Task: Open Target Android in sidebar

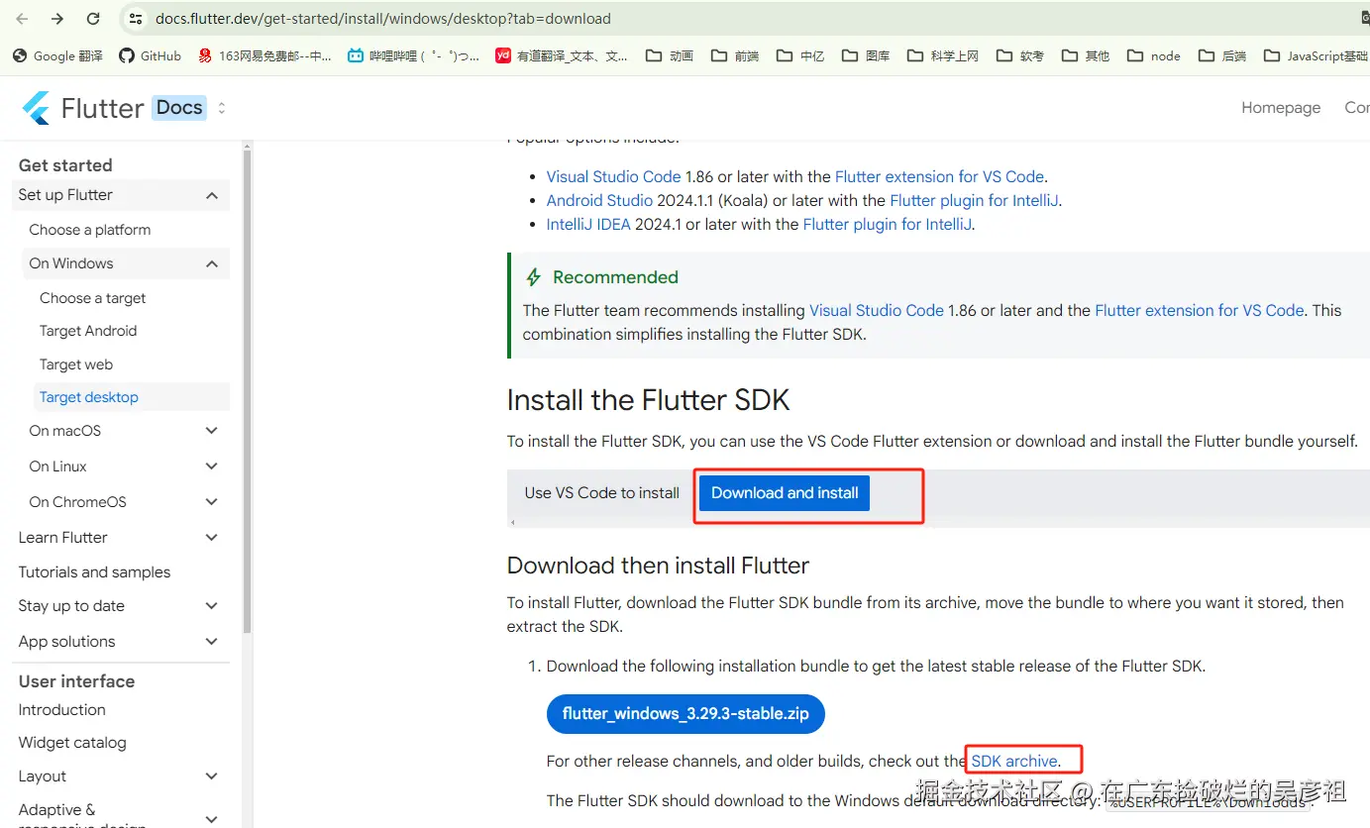Action: [88, 331]
